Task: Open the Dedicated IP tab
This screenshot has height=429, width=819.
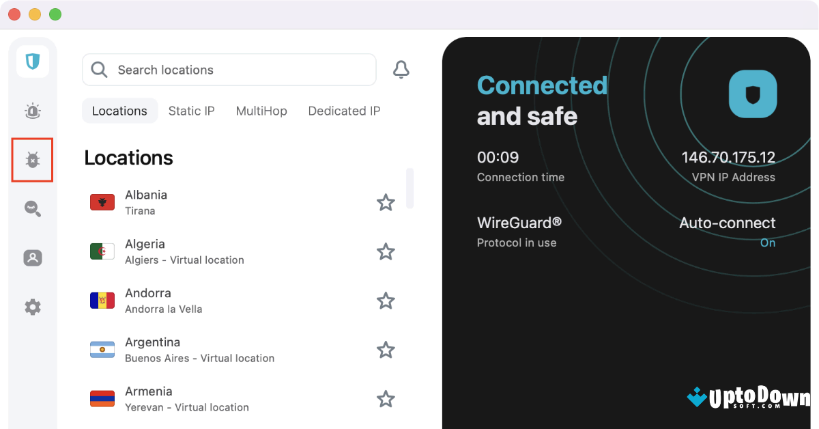Action: click(x=344, y=111)
